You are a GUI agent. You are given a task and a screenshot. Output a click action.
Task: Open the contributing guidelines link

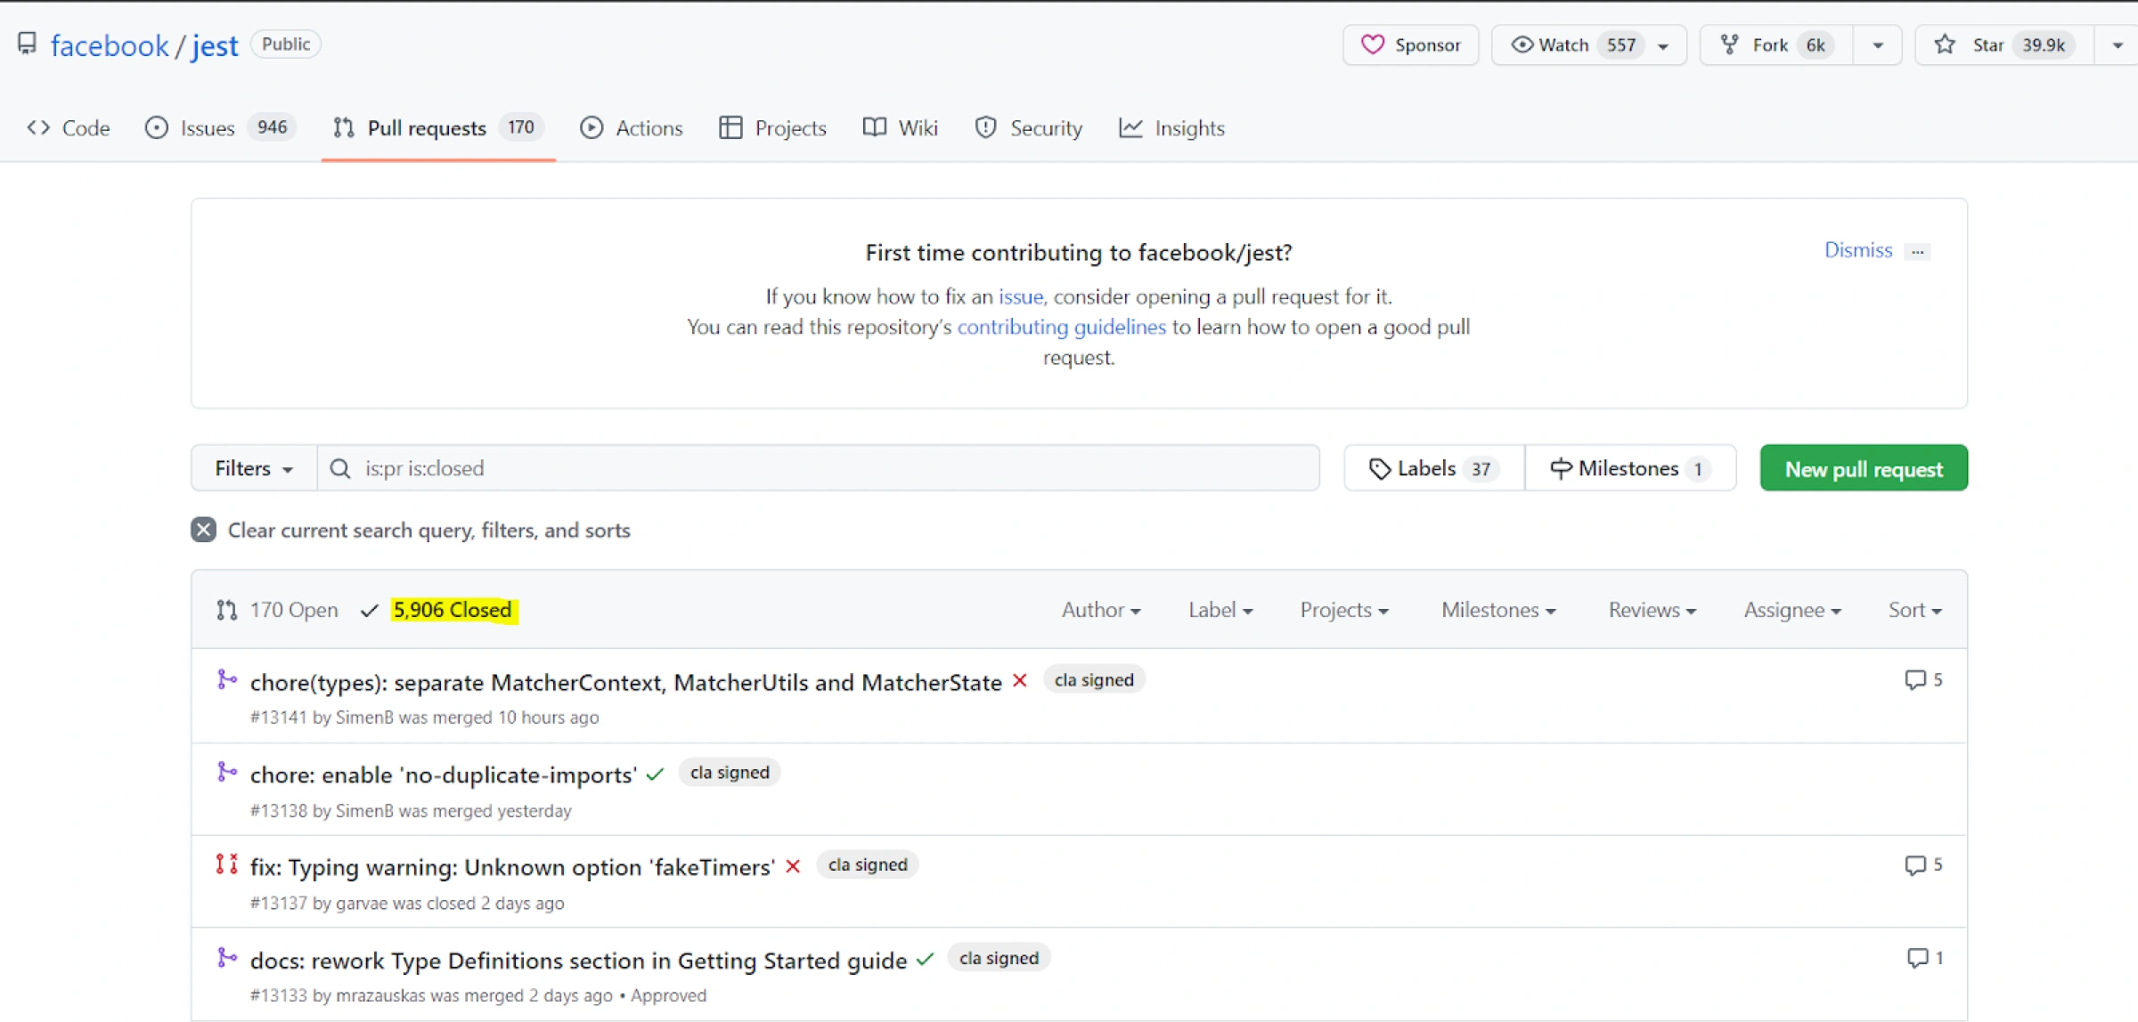click(1061, 327)
